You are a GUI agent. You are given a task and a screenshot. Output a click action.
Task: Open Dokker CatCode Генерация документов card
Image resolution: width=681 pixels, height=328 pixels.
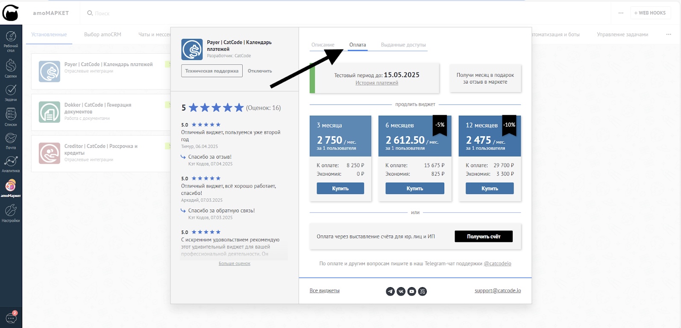tap(101, 112)
